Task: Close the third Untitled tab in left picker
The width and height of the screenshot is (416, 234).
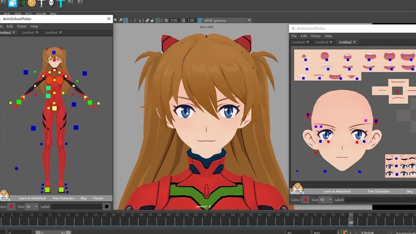Action: [x=61, y=32]
